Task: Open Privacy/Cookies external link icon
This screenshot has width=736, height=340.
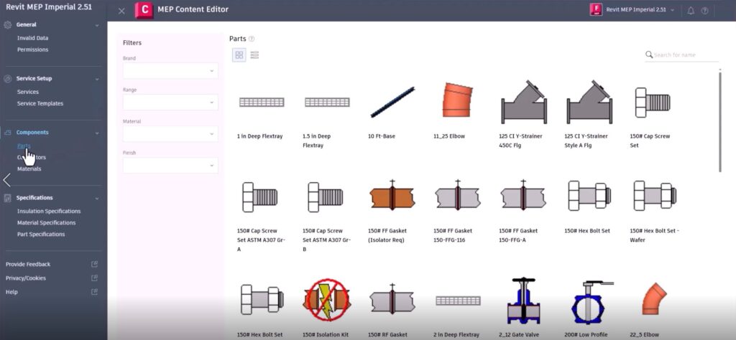Action: tap(94, 278)
